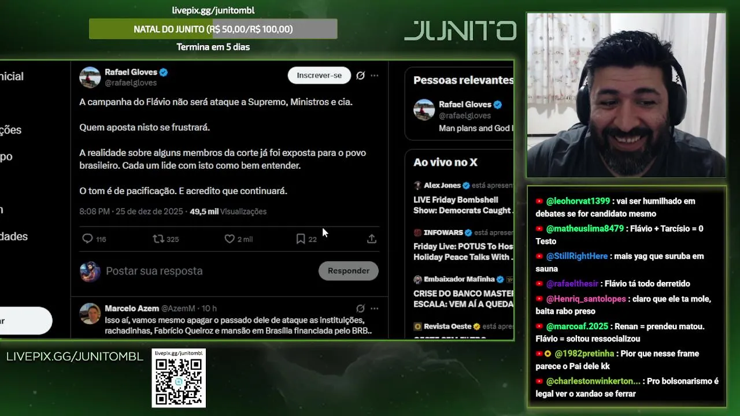Click the Grok icon on Marcelo Azem reply

[360, 309]
